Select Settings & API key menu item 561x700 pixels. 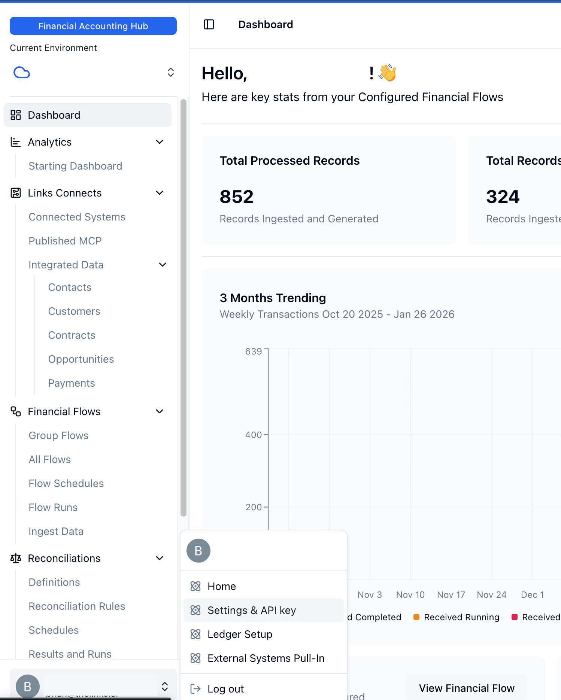click(252, 610)
